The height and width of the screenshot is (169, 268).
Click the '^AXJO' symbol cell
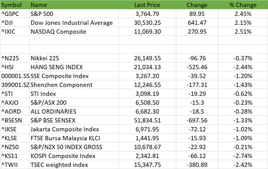tap(15, 103)
